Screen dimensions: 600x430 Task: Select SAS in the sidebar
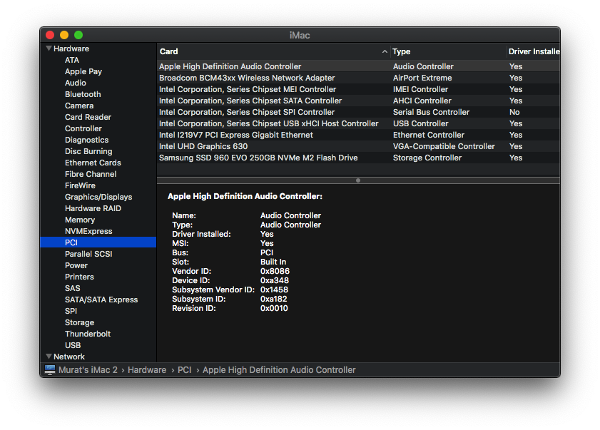tap(72, 288)
